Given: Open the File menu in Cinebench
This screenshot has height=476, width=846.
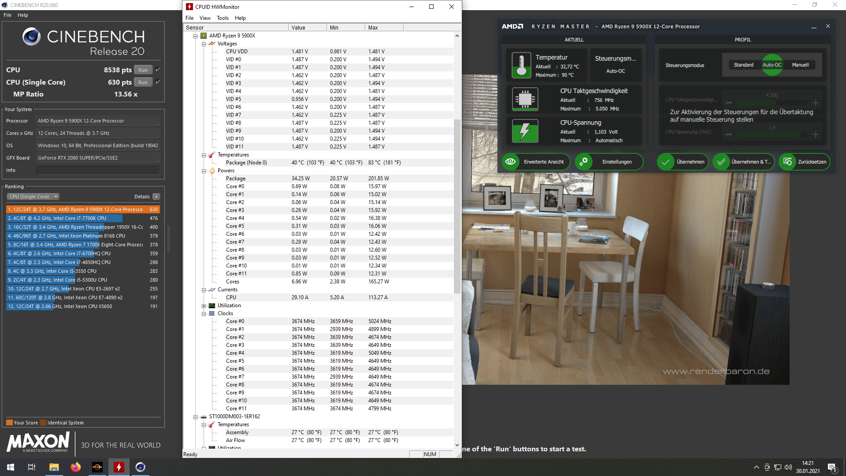Looking at the screenshot, I should [7, 15].
